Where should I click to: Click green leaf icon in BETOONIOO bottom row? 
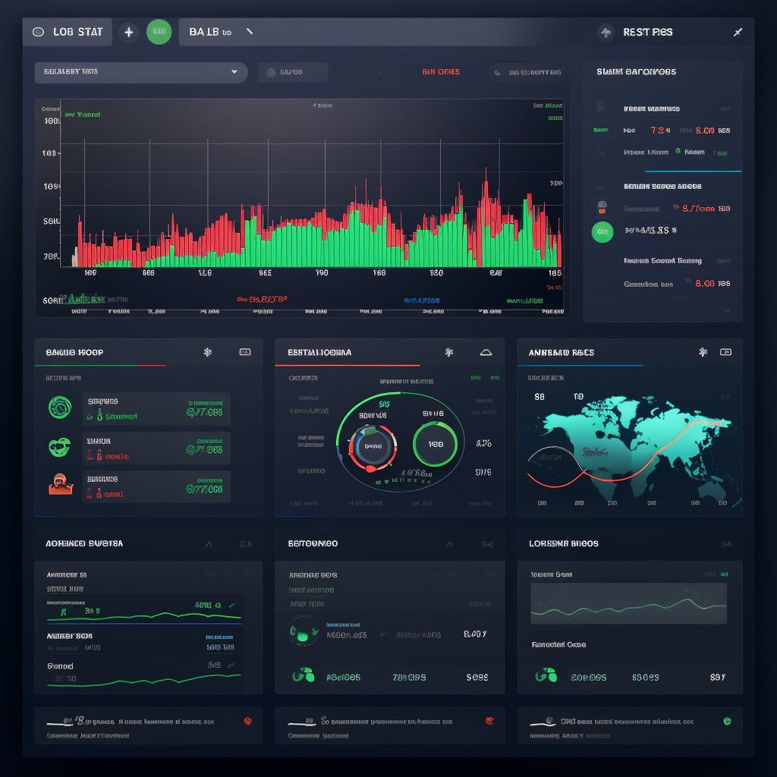point(304,675)
